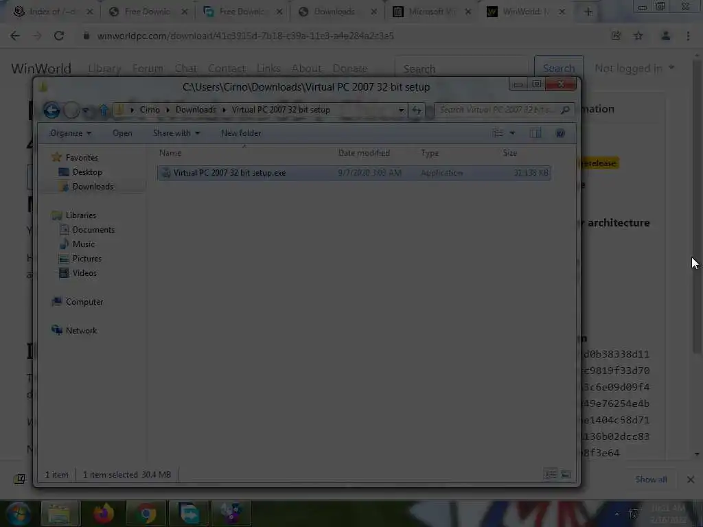Bookmark this page with star icon
703x527 pixels.
pyautogui.click(x=638, y=36)
